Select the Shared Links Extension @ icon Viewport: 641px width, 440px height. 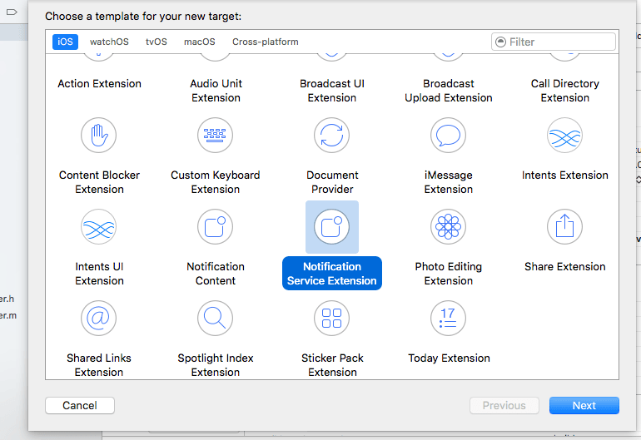[x=99, y=318]
